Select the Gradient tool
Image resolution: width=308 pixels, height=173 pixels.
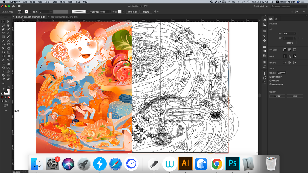pos(8,56)
